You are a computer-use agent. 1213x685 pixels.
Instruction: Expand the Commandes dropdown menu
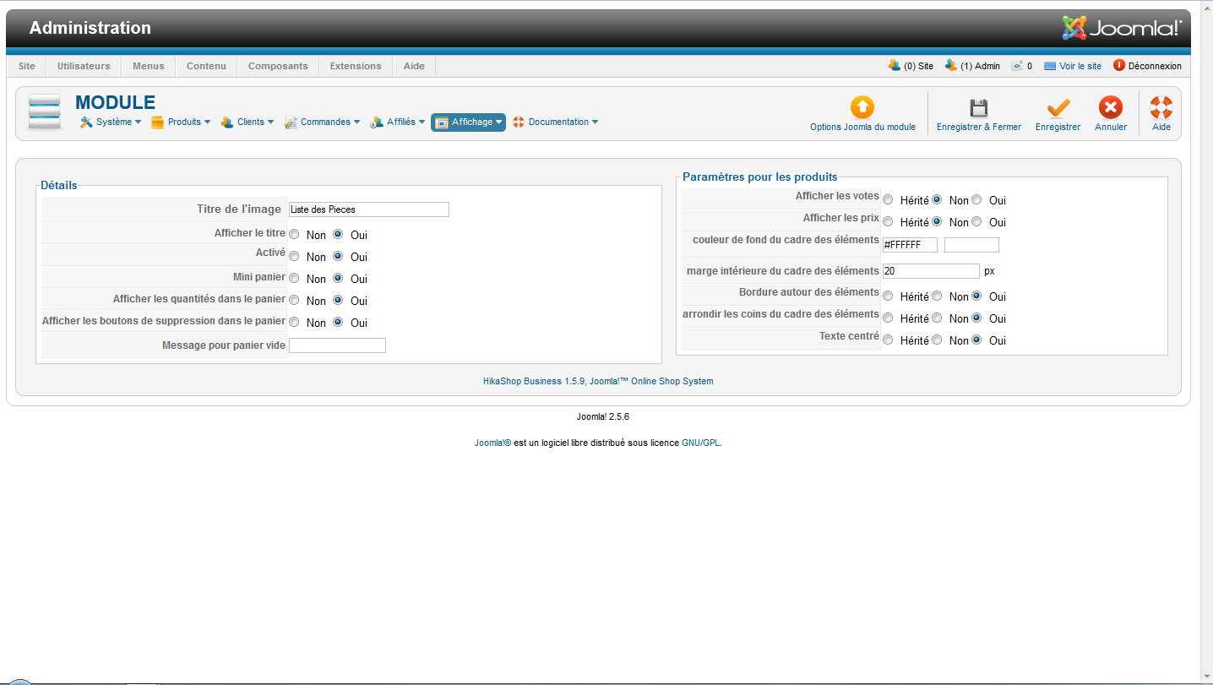click(323, 122)
